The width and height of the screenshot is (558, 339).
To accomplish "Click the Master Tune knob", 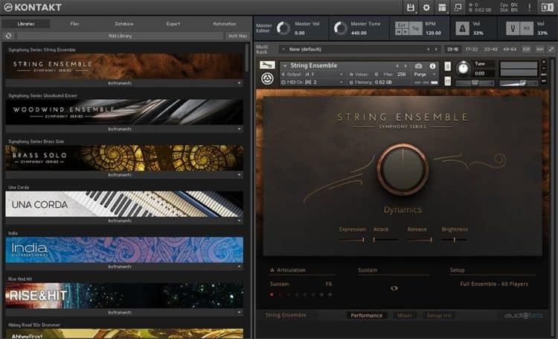I will [x=340, y=28].
